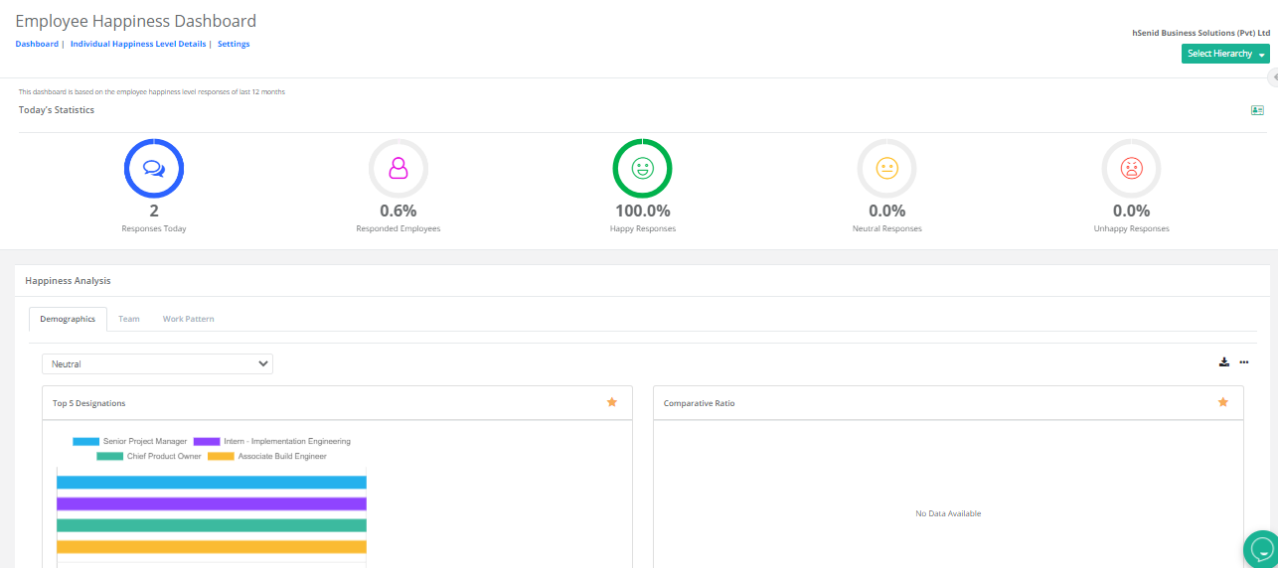This screenshot has height=568, width=1278.
Task: Click the download icon in Happiness Analysis
Action: point(1224,362)
